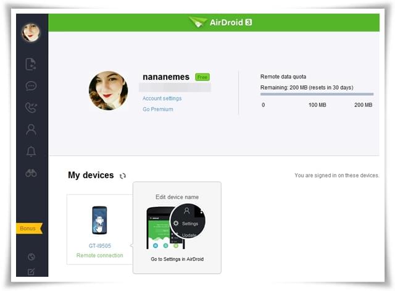Image resolution: width=395 pixels, height=291 pixels.
Task: Click Go Premium link
Action: [158, 109]
